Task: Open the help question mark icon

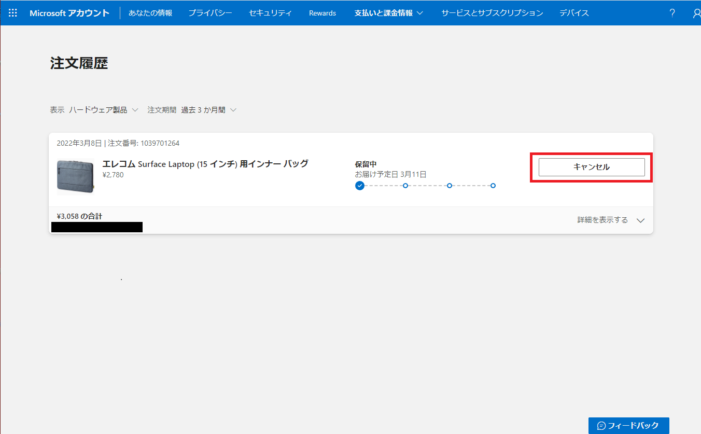Action: 672,13
